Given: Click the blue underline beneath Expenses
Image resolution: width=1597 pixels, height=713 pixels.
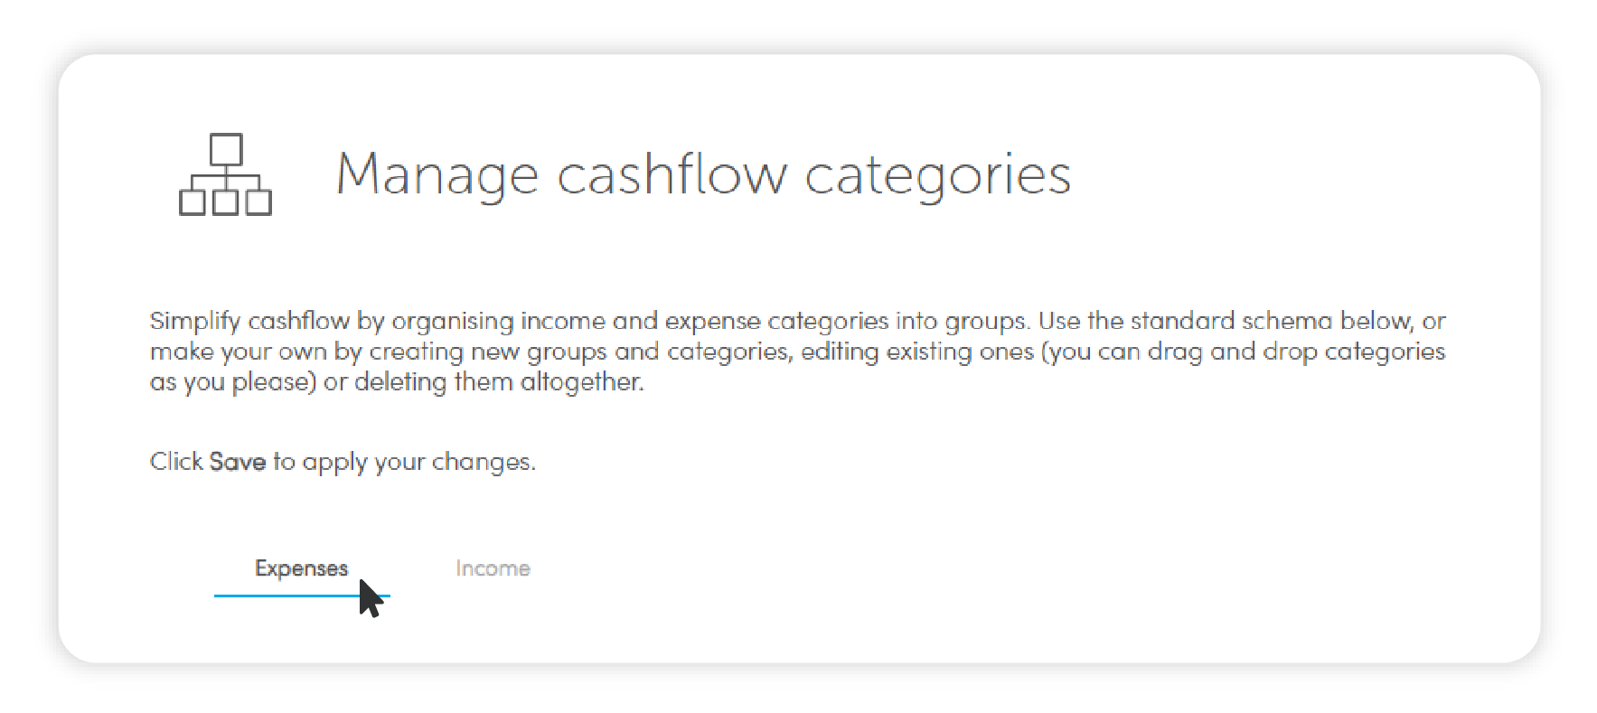Looking at the screenshot, I should 302,596.
